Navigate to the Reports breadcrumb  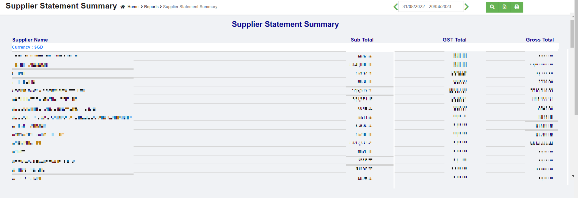[151, 7]
